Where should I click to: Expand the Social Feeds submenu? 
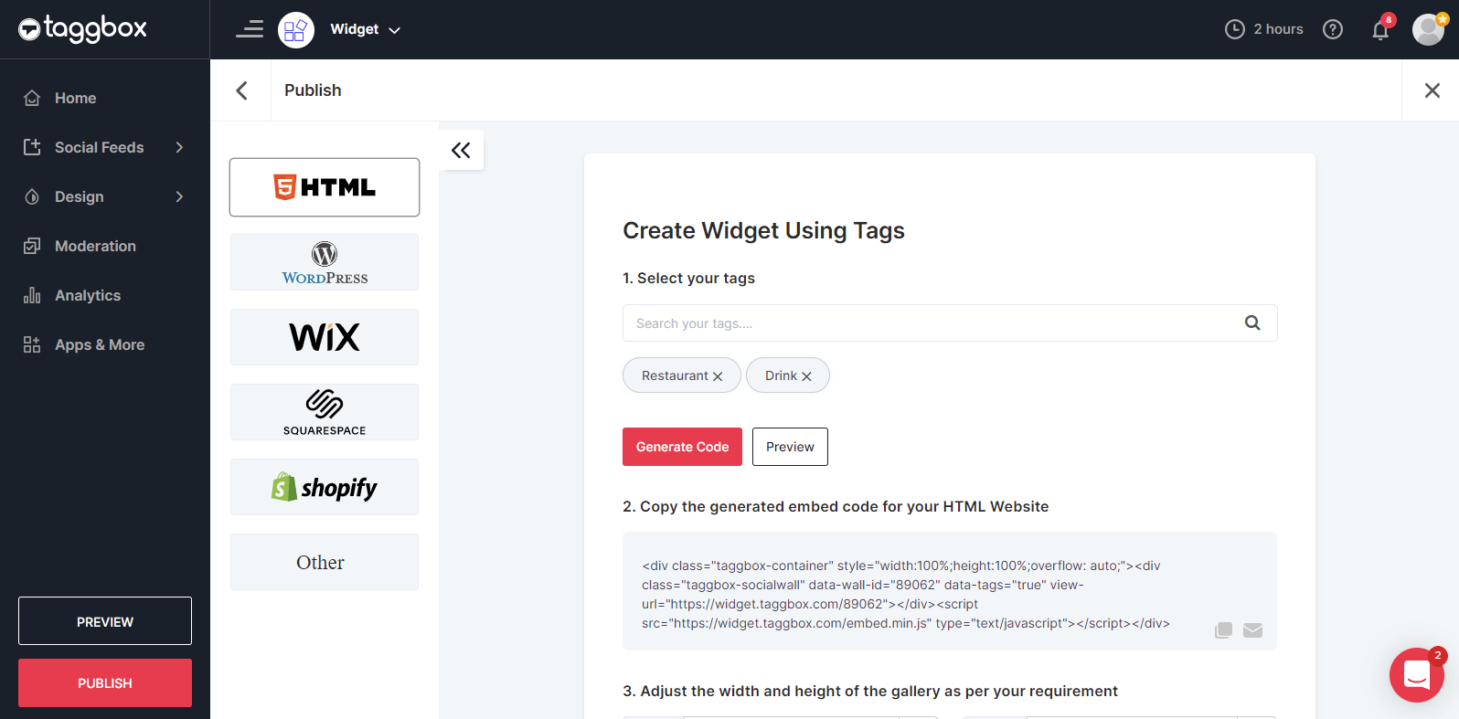pyautogui.click(x=179, y=147)
